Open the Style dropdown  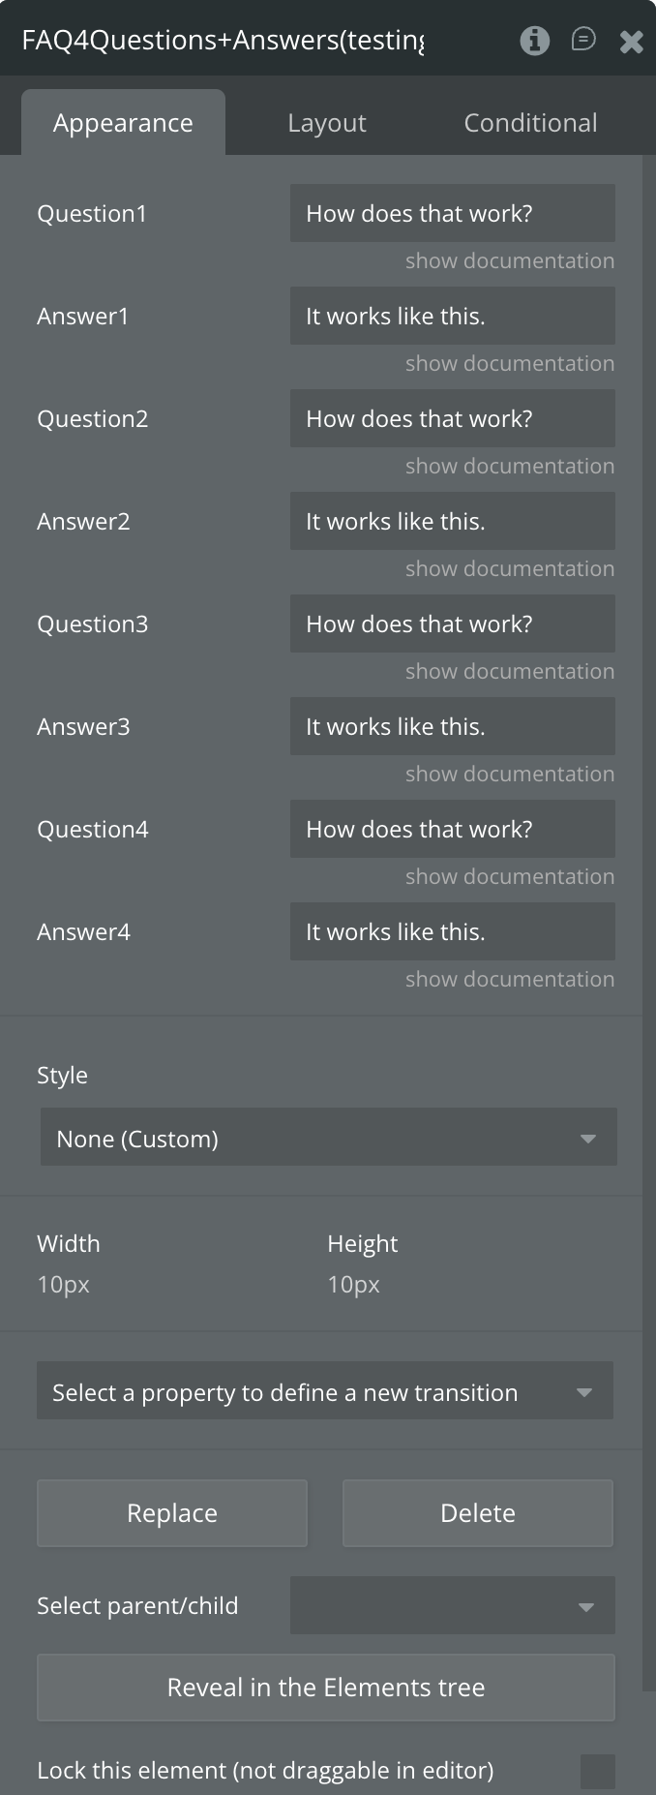click(328, 1138)
